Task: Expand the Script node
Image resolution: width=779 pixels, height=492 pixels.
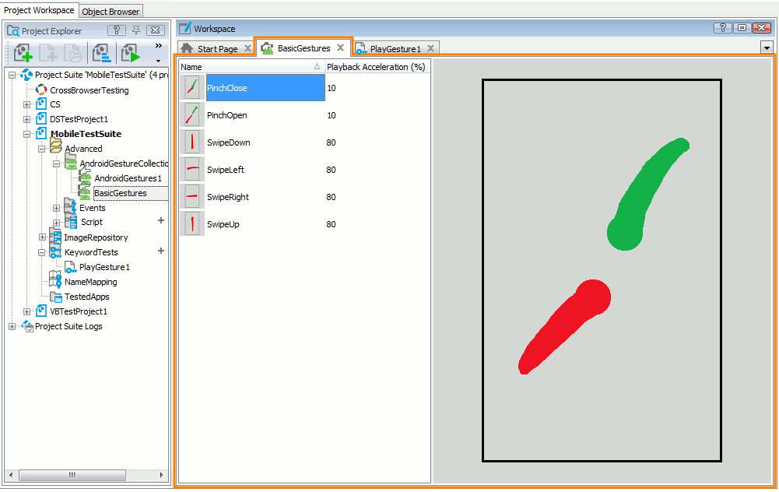Action: point(56,223)
